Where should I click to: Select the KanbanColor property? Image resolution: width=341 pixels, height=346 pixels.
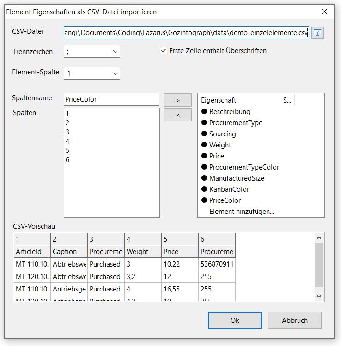pos(229,189)
